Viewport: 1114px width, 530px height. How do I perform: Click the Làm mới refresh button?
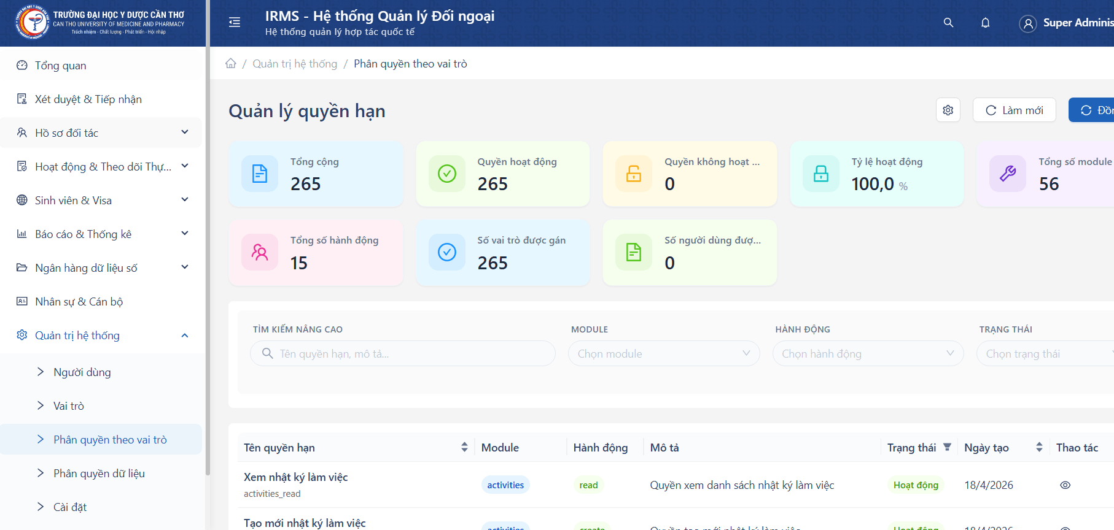(1015, 110)
